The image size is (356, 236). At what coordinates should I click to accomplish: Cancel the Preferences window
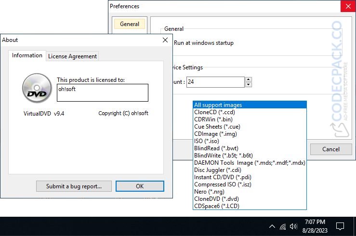click(x=331, y=149)
